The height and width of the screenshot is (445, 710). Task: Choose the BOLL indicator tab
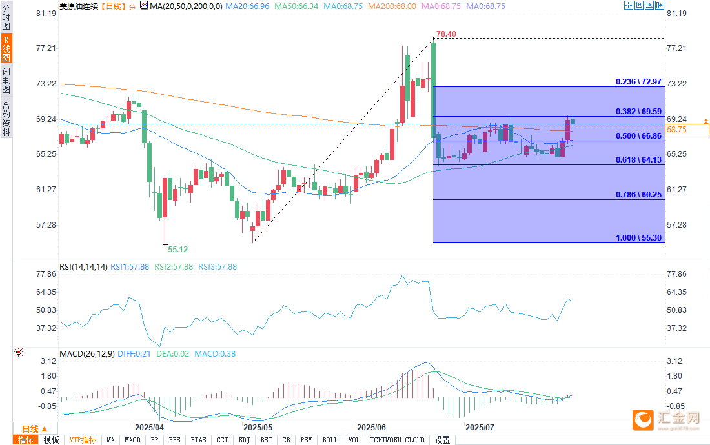(330, 440)
